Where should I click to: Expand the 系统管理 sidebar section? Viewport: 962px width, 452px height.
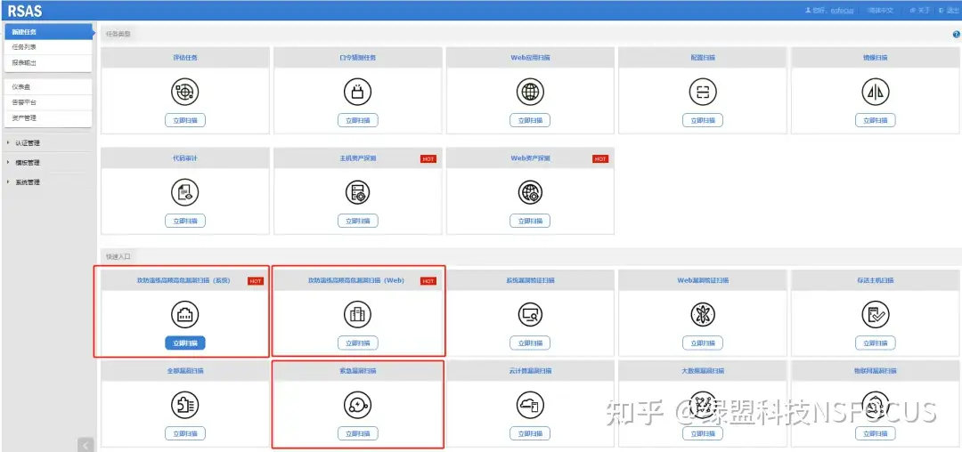tap(28, 182)
